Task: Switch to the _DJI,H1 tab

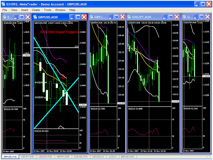Action: (x=112, y=157)
